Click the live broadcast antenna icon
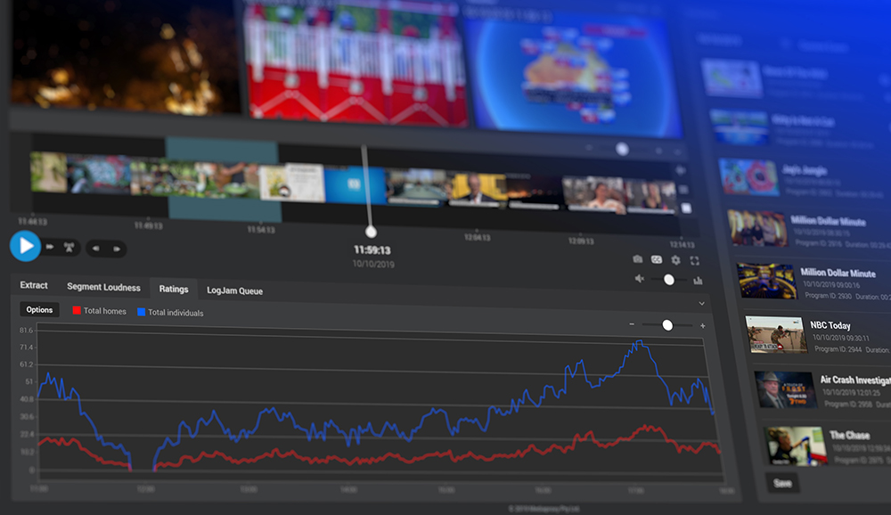This screenshot has height=515, width=891. [69, 247]
